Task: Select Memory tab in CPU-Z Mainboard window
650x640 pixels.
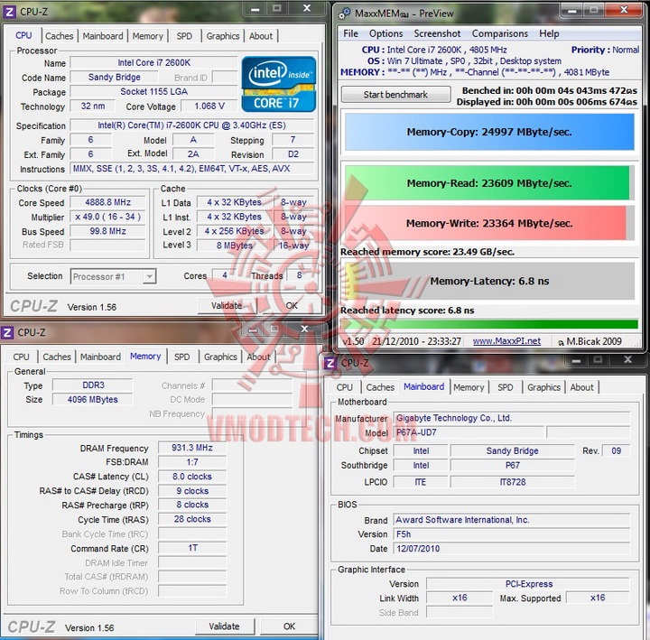Action: click(x=469, y=387)
